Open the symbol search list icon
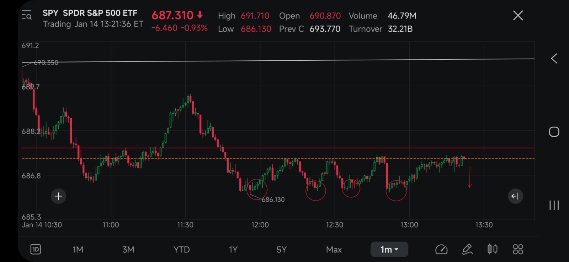 click(x=27, y=15)
